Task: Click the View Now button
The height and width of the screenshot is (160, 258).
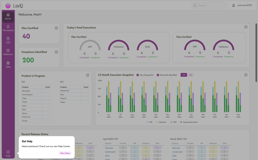Action: click(65, 153)
